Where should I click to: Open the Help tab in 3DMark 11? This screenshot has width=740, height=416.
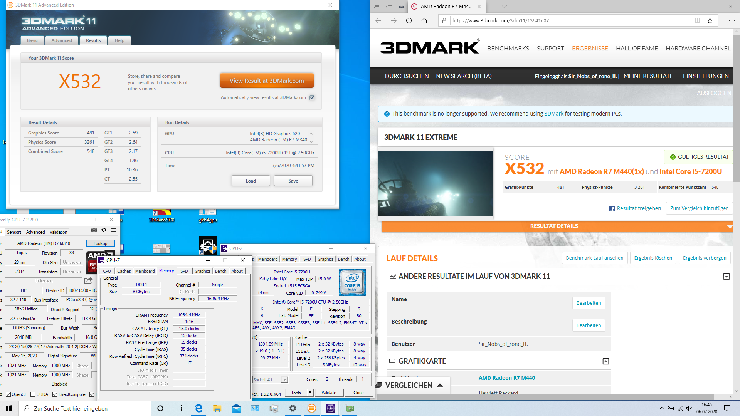[x=119, y=40]
